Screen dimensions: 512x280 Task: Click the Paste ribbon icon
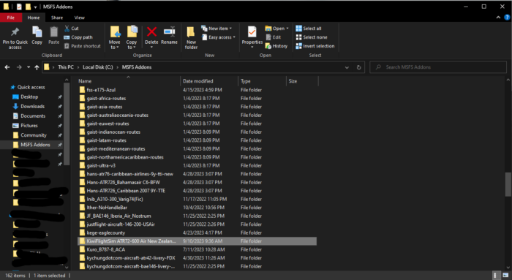[x=54, y=35]
